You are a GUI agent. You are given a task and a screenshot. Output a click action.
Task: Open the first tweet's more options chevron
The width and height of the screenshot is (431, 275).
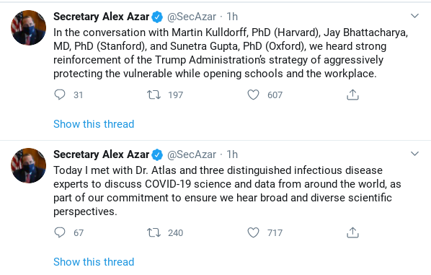pos(414,16)
